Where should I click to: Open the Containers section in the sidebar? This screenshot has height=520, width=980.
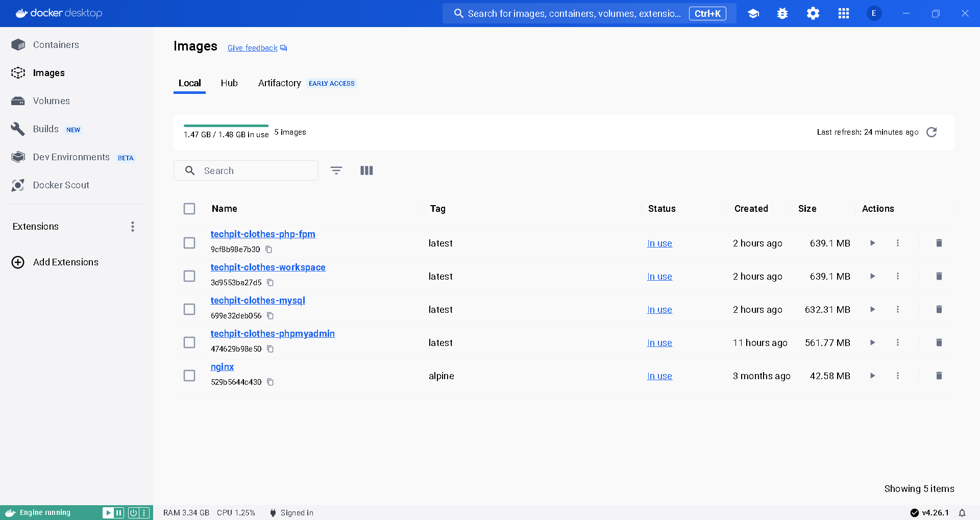(56, 44)
